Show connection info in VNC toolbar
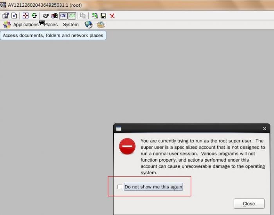Screen dimensions: 274x215 pyautogui.click(x=14, y=16)
